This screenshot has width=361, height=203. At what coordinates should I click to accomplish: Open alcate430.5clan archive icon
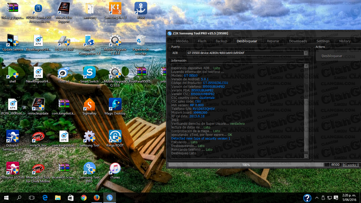coord(64,168)
